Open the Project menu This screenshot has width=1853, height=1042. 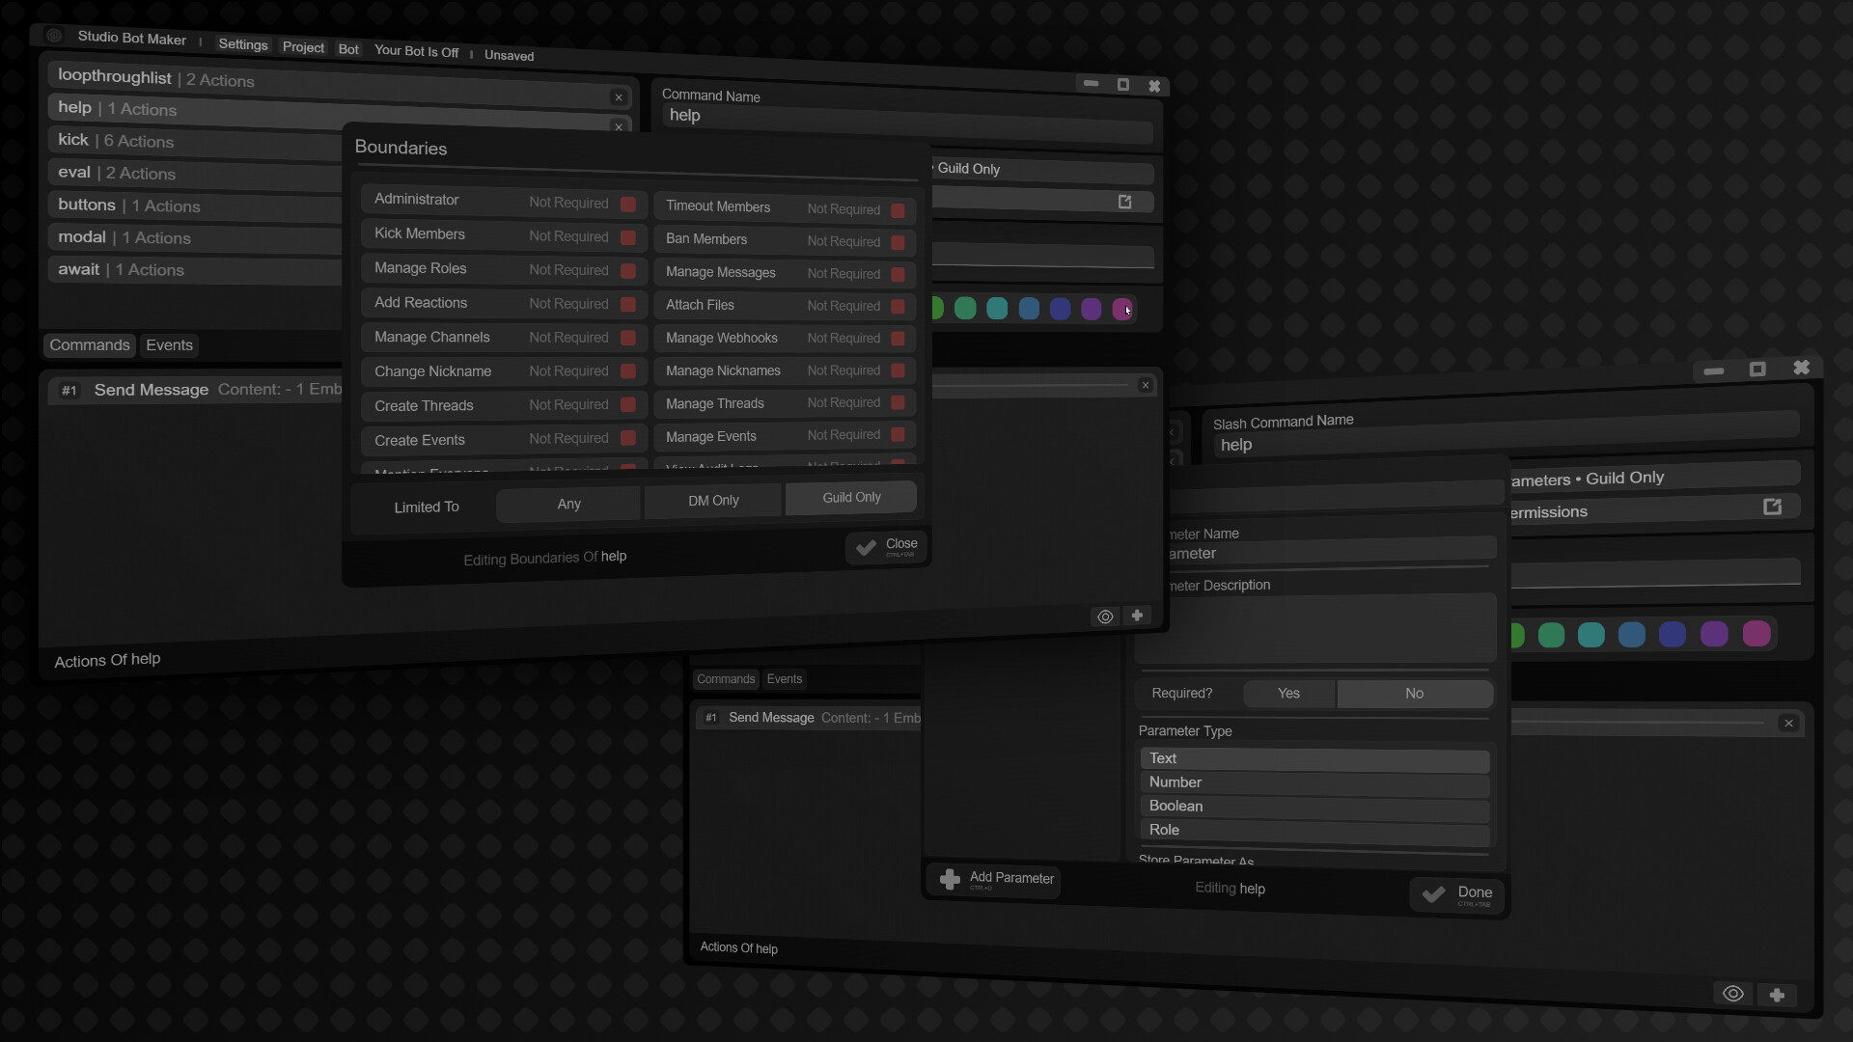pos(303,47)
